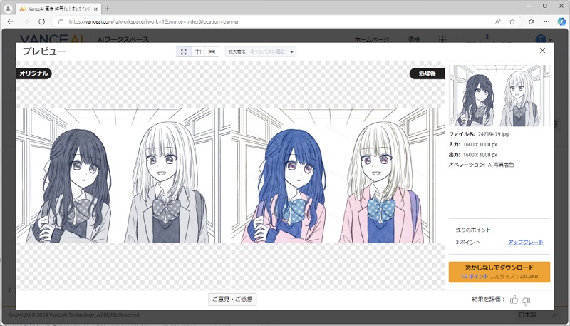
Task: Click the ホームページ nav item
Action: click(371, 39)
